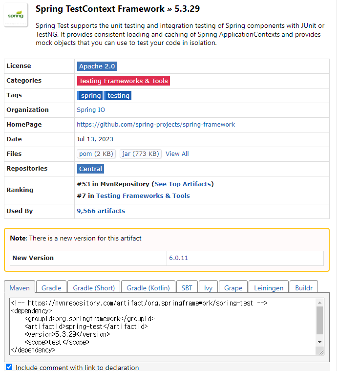Click the snippet vertical scrollbar thumb
The image size is (339, 371).
319,320
